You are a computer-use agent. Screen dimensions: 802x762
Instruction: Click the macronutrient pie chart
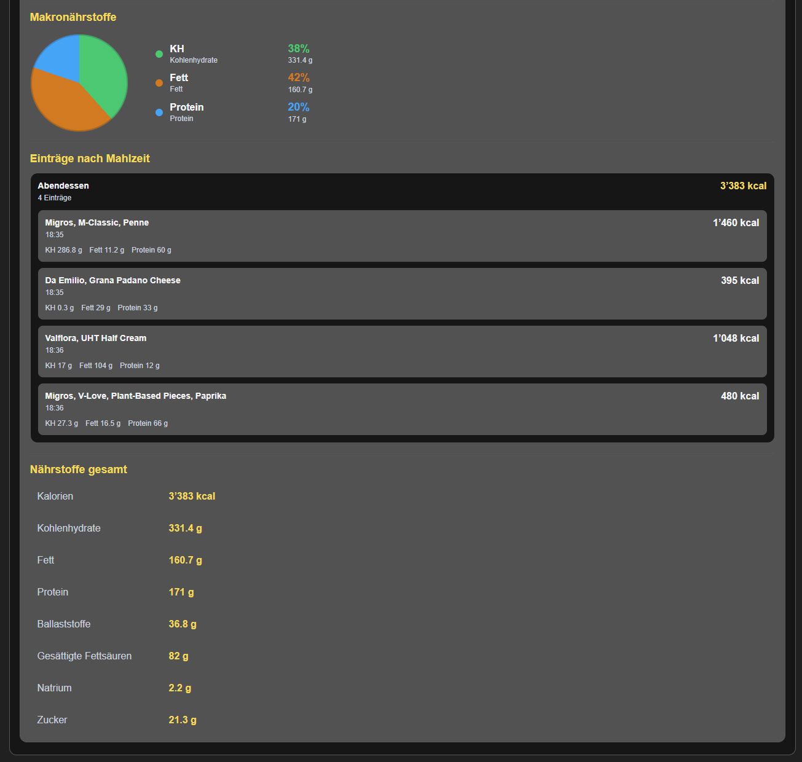(79, 83)
